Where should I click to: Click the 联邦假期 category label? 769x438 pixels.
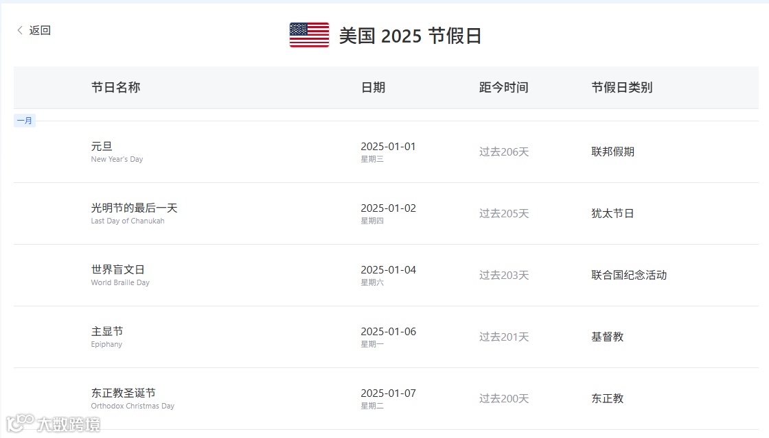612,151
